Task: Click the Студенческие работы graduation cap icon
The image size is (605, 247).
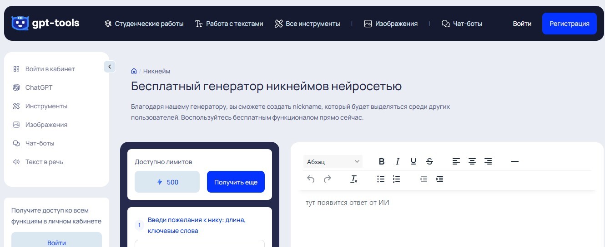Action: (x=108, y=24)
